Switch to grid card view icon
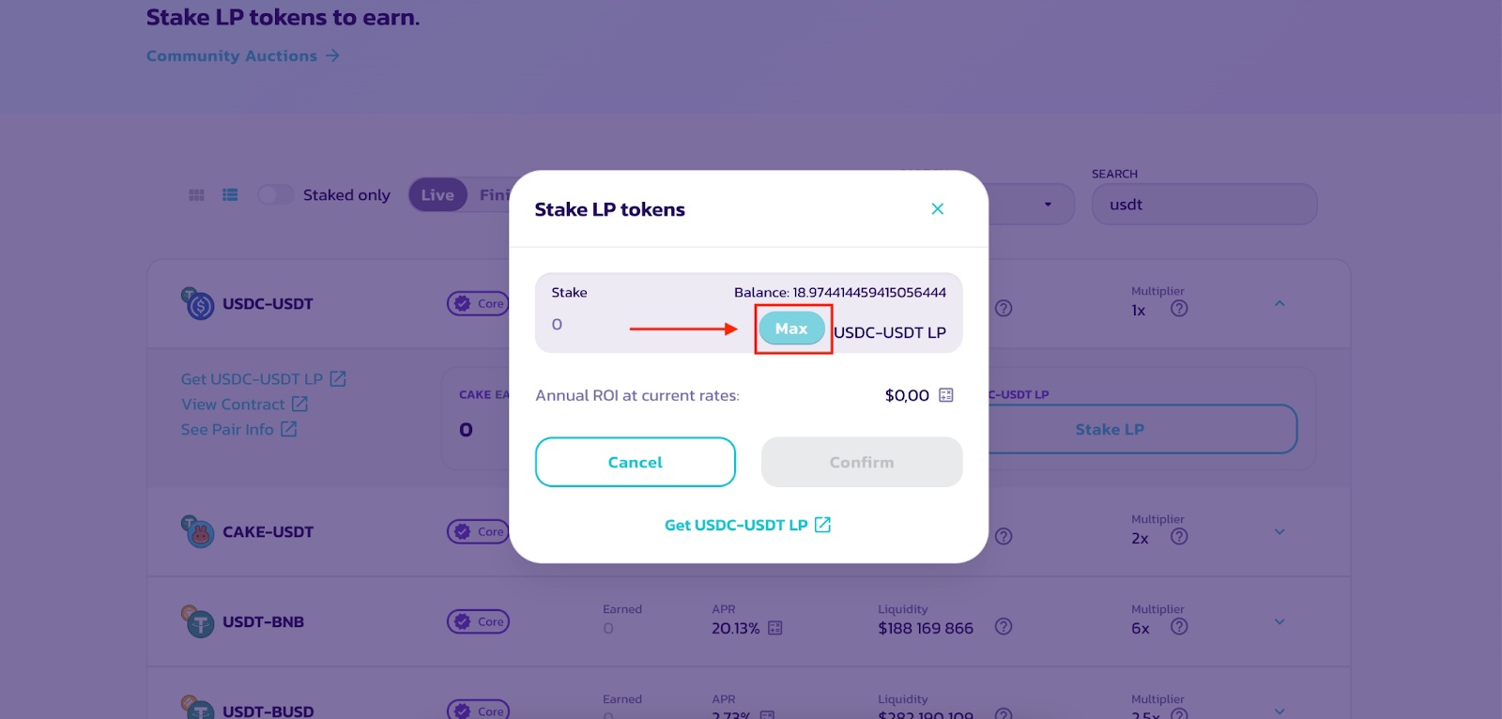Image resolution: width=1502 pixels, height=719 pixels. coord(196,195)
